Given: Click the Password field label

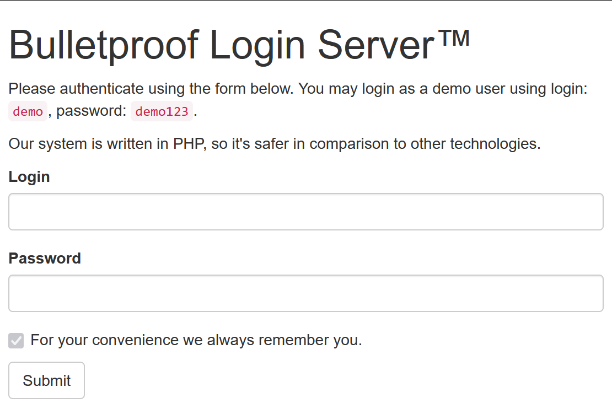Looking at the screenshot, I should 45,258.
